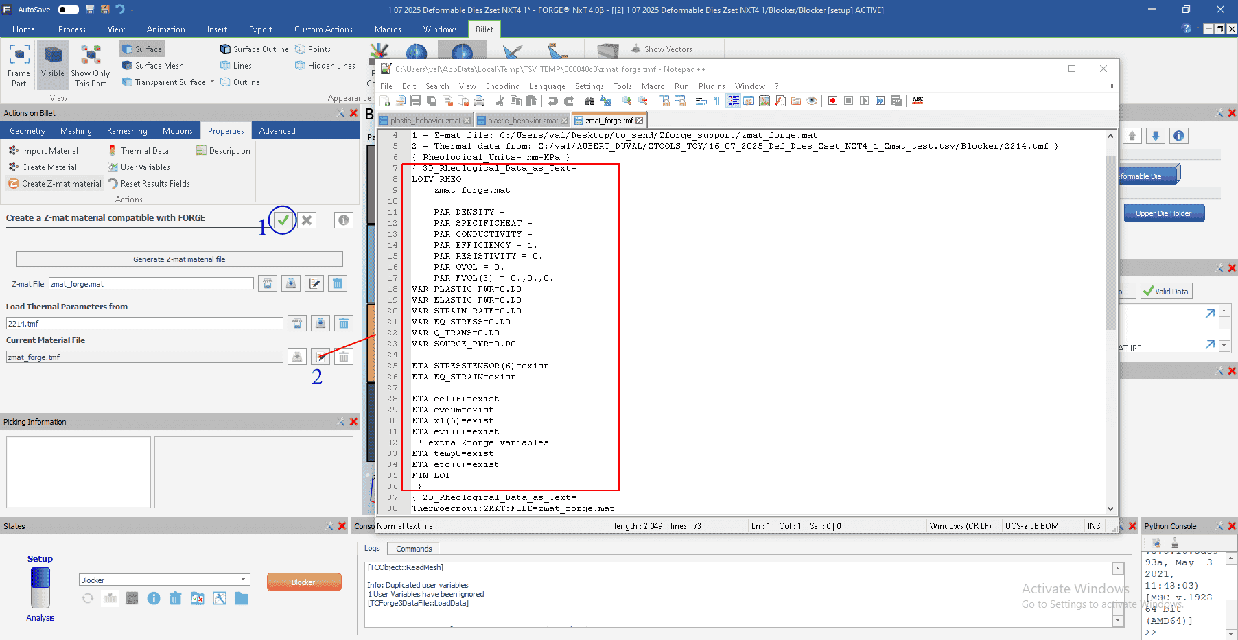This screenshot has width=1238, height=640.
Task: Start macro recording in Notepad++
Action: [x=832, y=101]
